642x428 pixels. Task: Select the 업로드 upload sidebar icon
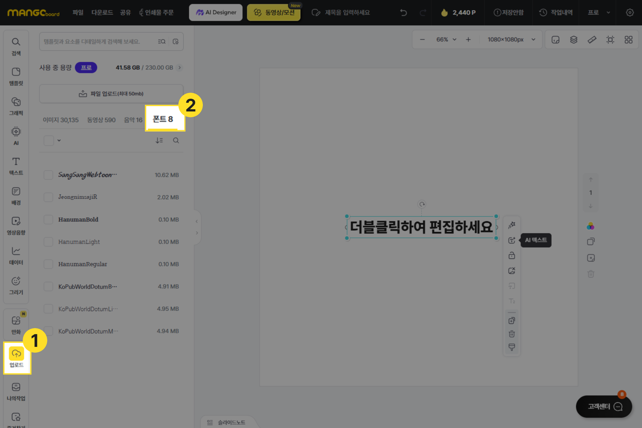point(16,358)
